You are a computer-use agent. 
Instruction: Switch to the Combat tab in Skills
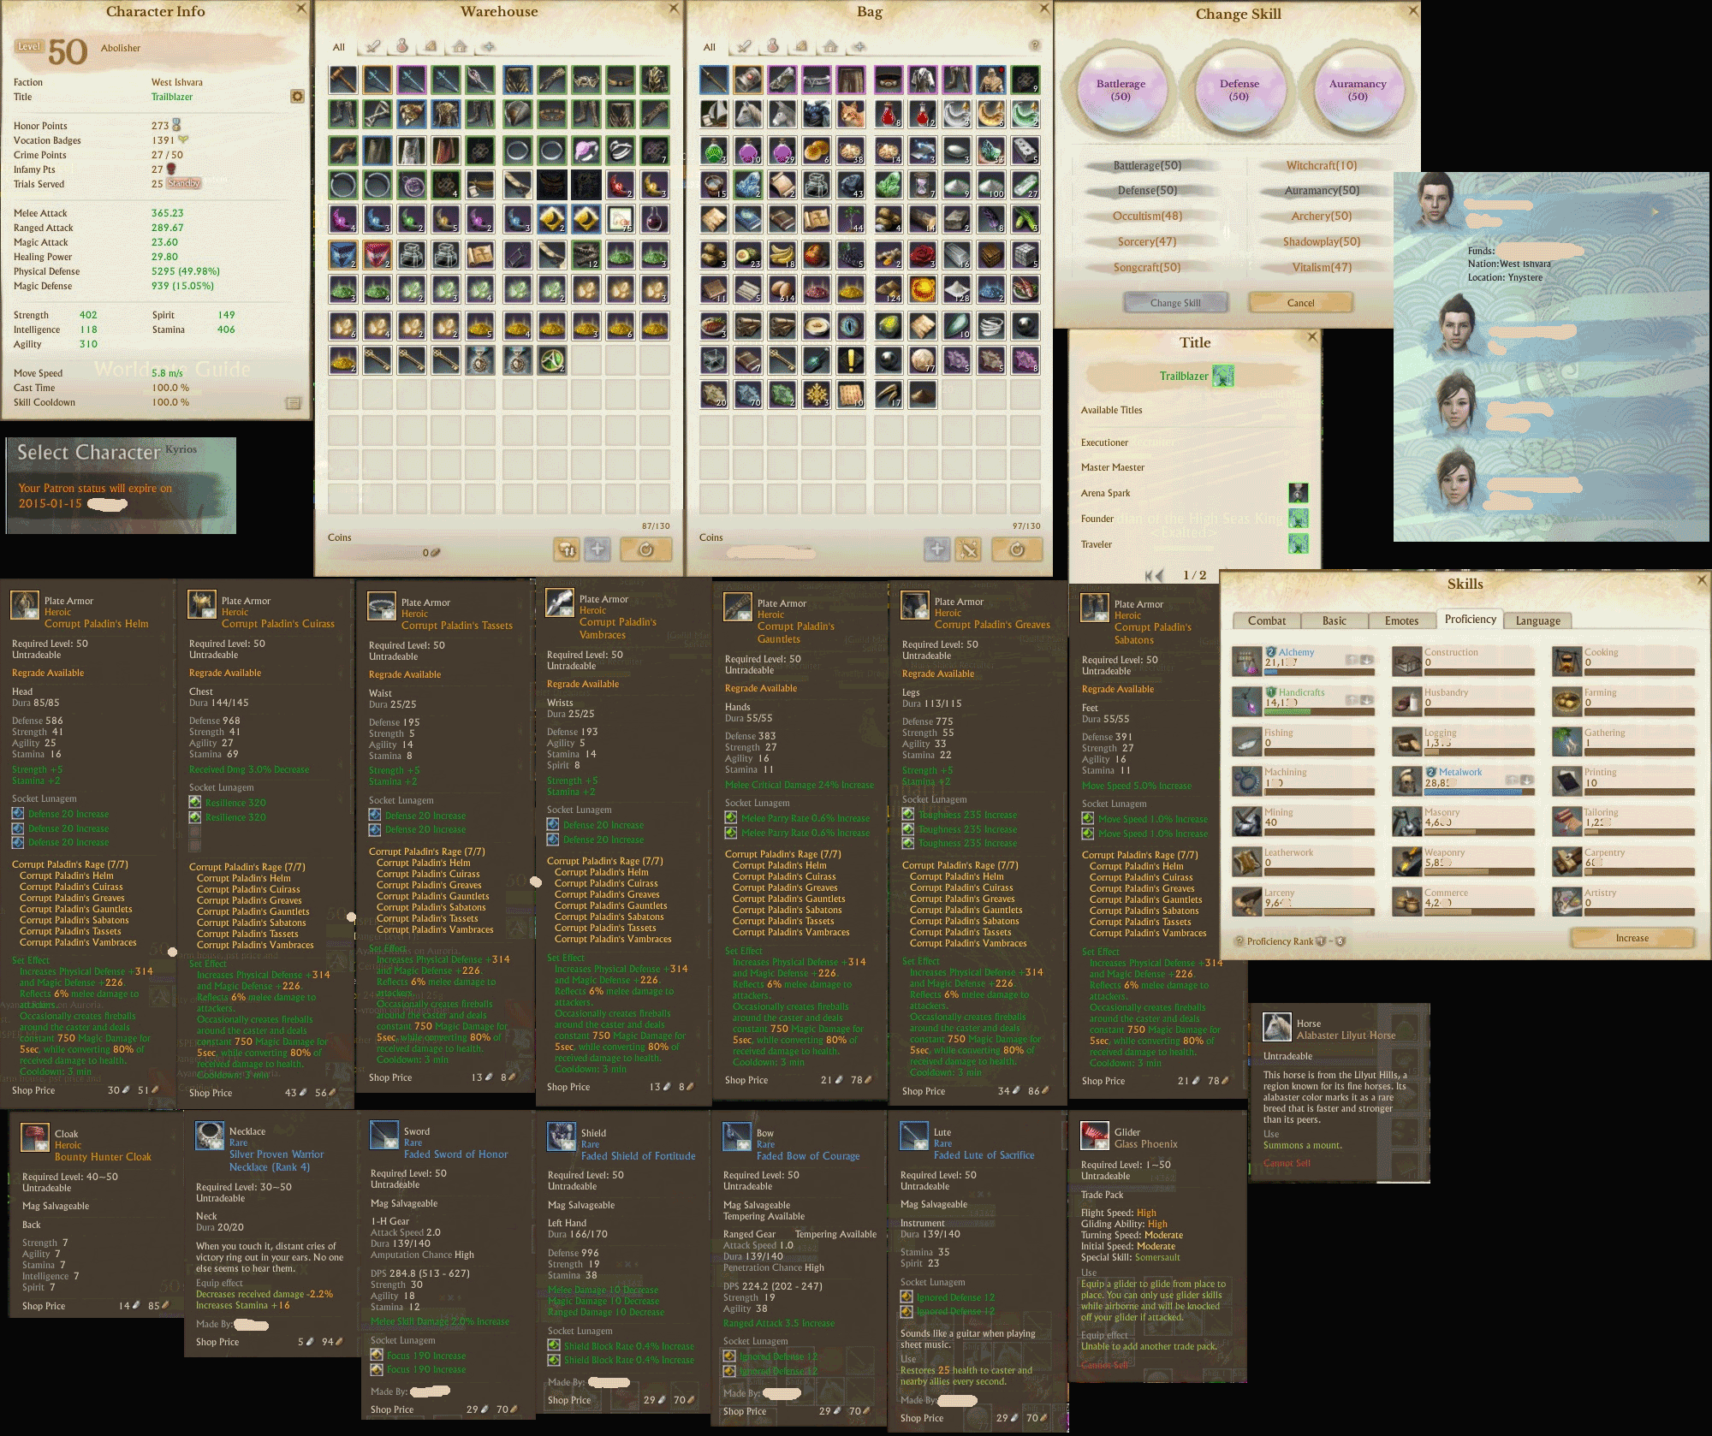1266,621
